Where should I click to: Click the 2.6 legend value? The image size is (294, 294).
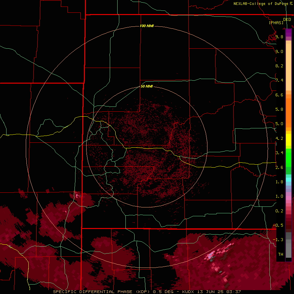279,168
